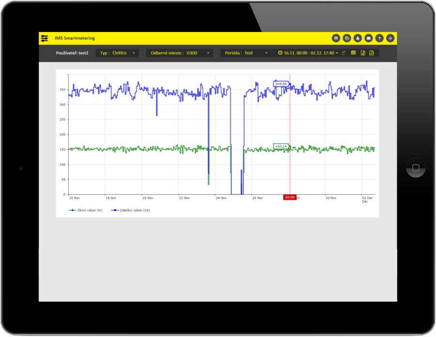Switch to line chart view icon
The width and height of the screenshot is (436, 337).
click(x=343, y=53)
